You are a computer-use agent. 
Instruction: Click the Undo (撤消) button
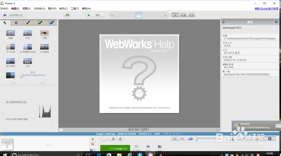(13, 83)
